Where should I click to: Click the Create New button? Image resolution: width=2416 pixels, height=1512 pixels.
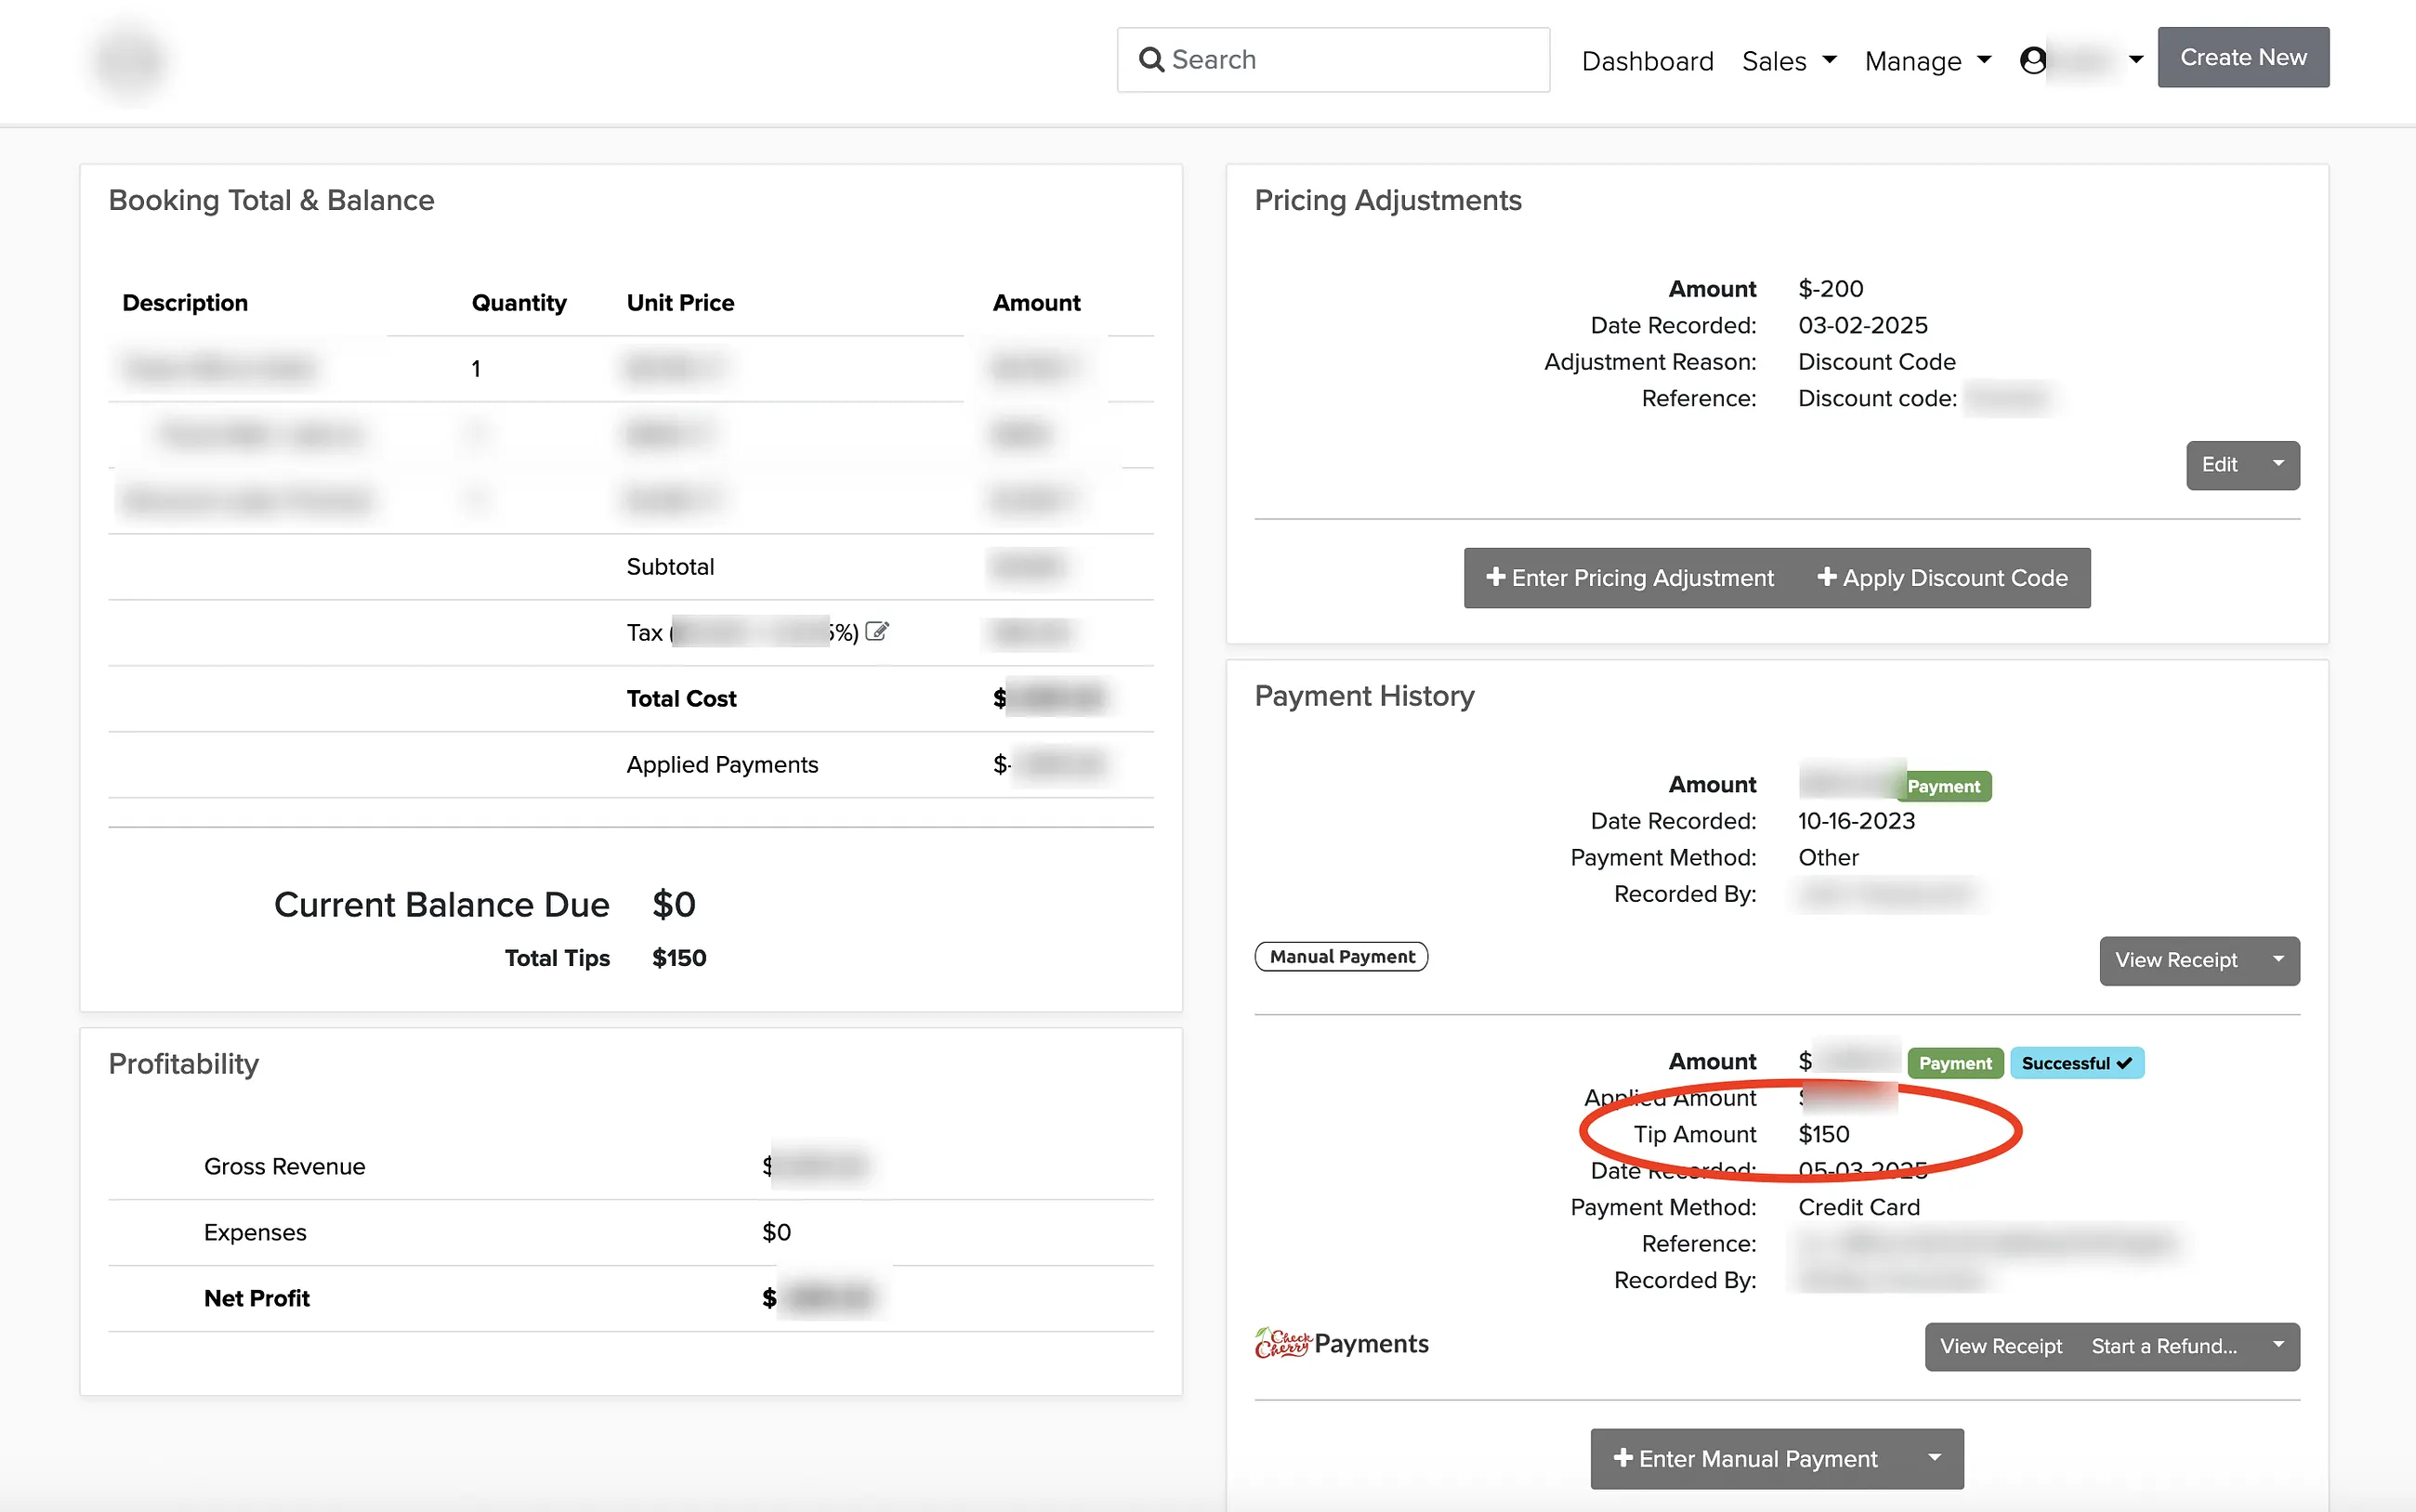coord(2242,57)
